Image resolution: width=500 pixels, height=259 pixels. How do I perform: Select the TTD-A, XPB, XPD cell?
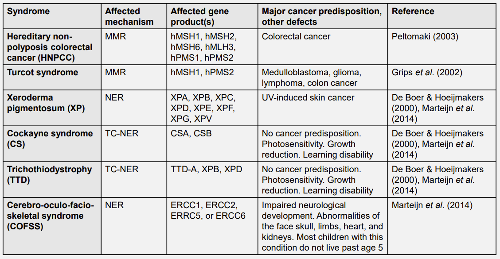click(207, 169)
